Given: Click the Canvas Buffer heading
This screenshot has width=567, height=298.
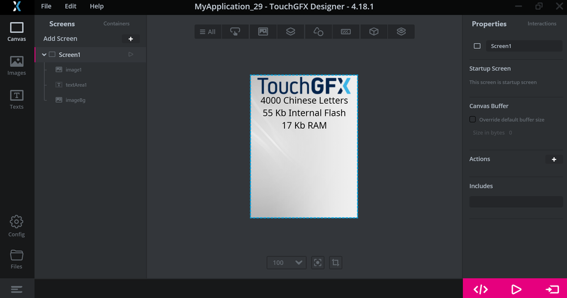Looking at the screenshot, I should tap(489, 106).
